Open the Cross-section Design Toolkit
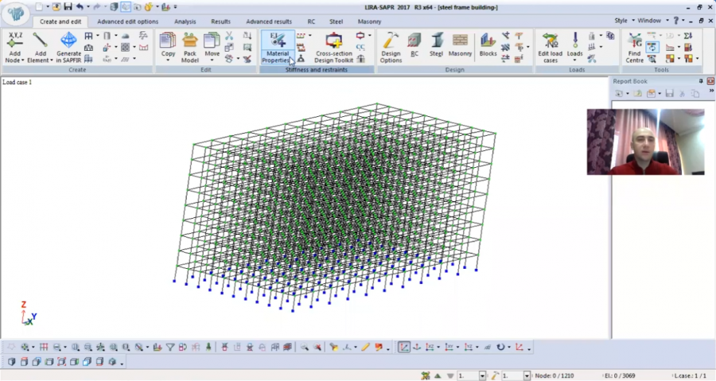 pyautogui.click(x=333, y=47)
